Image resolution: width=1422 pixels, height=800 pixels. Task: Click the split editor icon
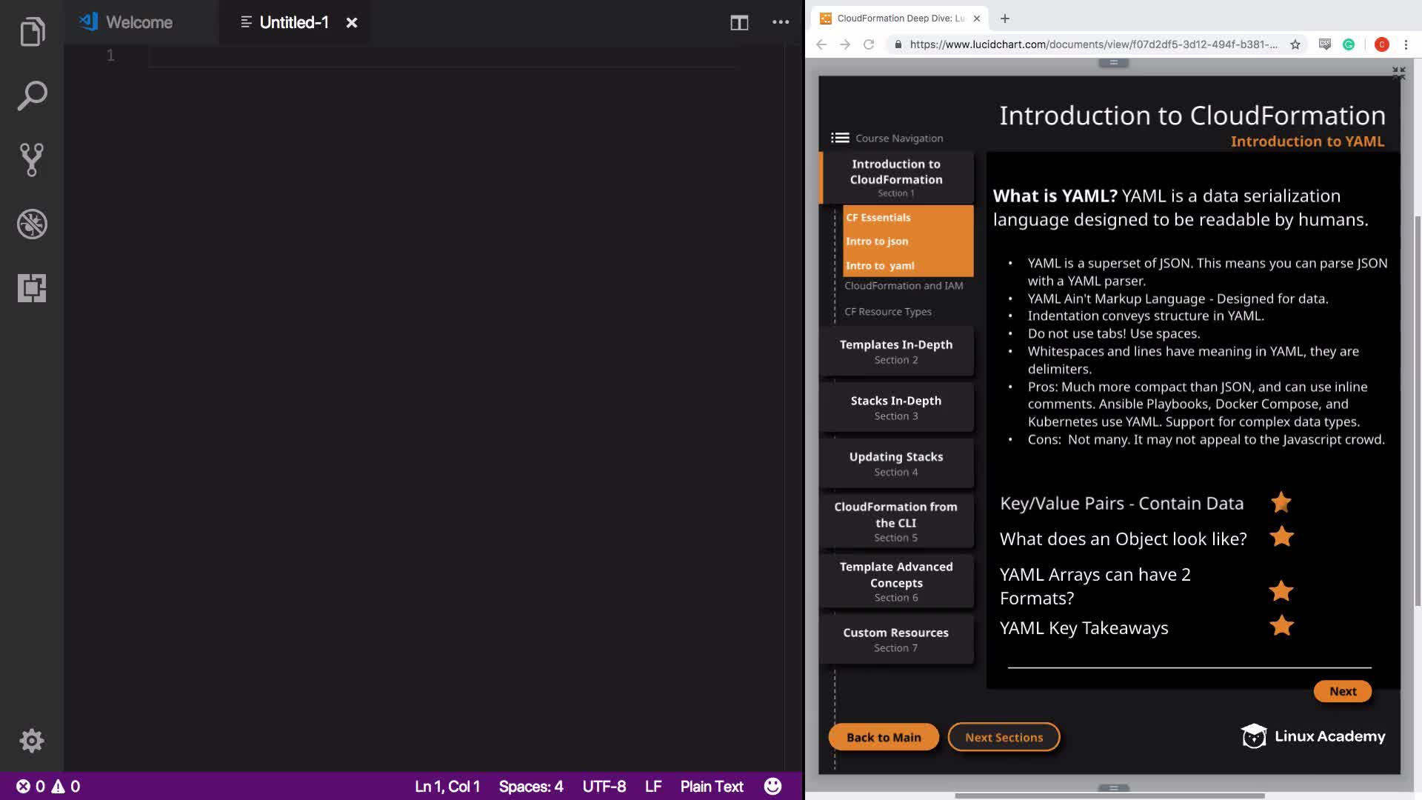738,23
